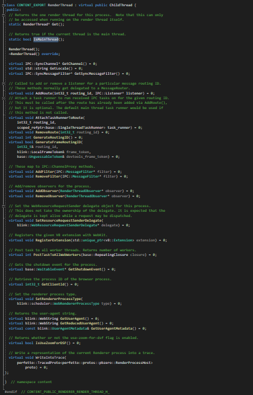The height and width of the screenshot is (395, 253).
Task: Click the CONTENT_EXPORT macro in class line
Action: pos(31,5)
